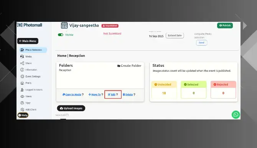The image size is (257, 148).
Task: Toggle the Visible switch off
Action: click(x=61, y=35)
